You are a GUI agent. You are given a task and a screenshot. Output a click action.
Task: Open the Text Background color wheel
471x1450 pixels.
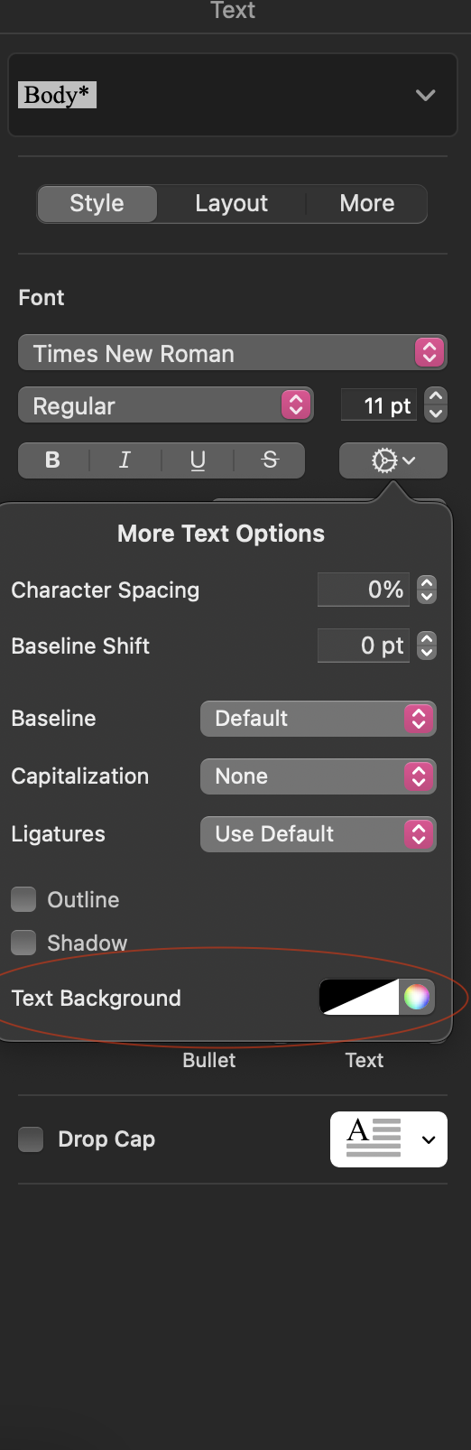click(x=417, y=997)
